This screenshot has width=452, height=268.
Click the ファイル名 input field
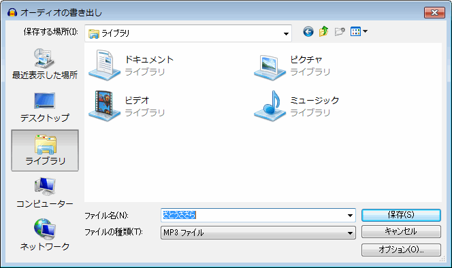click(x=258, y=215)
